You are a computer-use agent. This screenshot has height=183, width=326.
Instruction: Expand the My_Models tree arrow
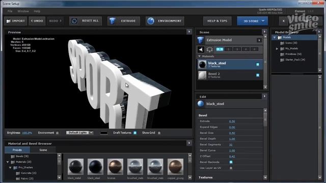[277, 49]
